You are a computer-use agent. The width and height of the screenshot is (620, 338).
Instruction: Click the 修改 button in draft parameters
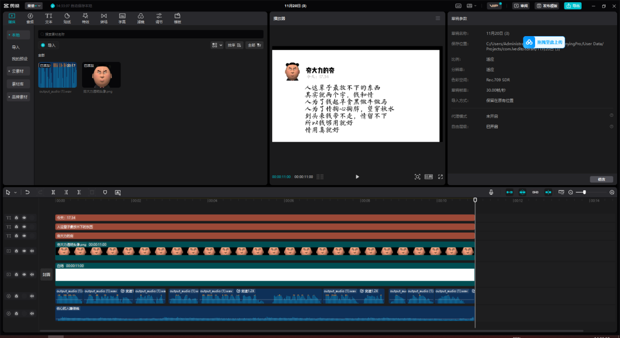(x=601, y=179)
